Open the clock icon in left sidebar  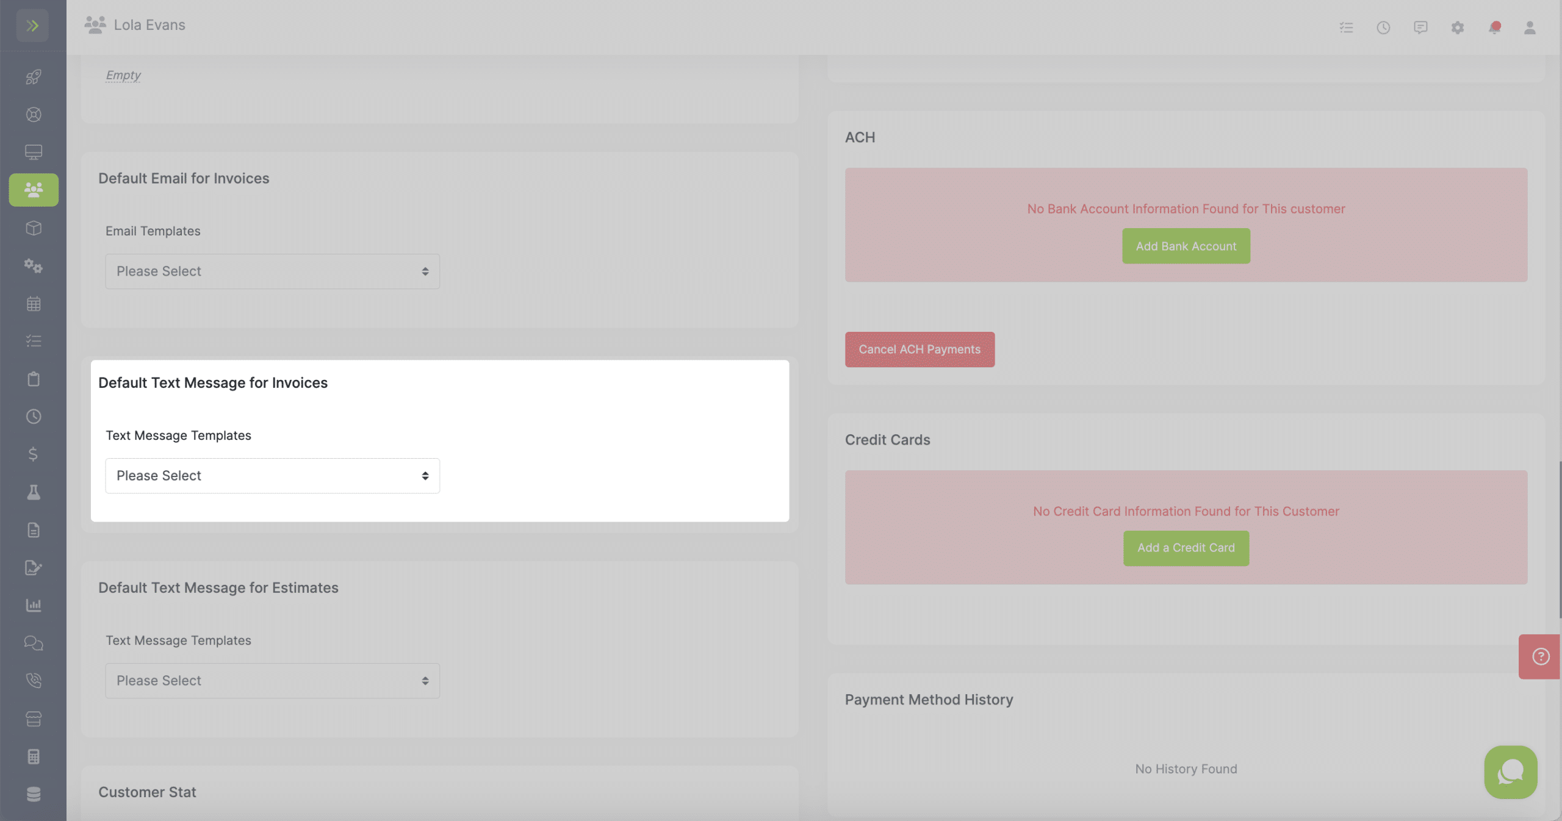(x=34, y=417)
